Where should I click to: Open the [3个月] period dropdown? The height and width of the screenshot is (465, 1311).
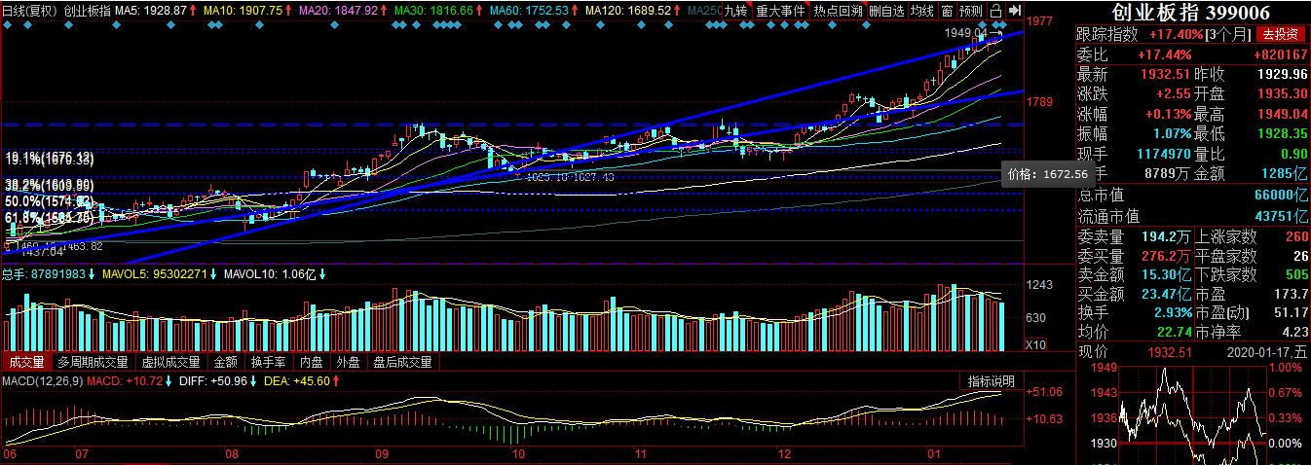tap(1227, 34)
